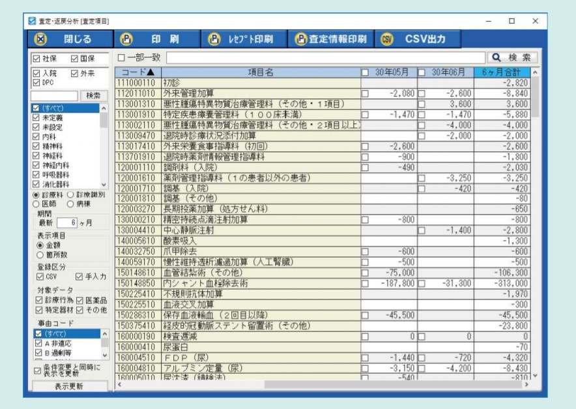Check the 30年06月 column header checkbox

point(422,72)
